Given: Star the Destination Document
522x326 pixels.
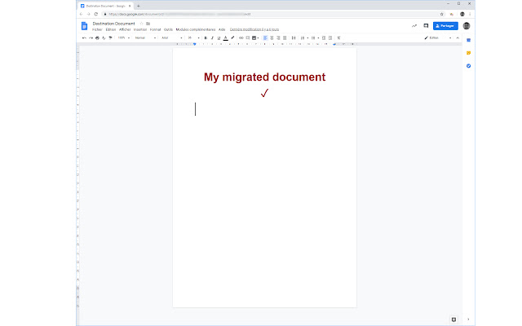Looking at the screenshot, I should 139,24.
